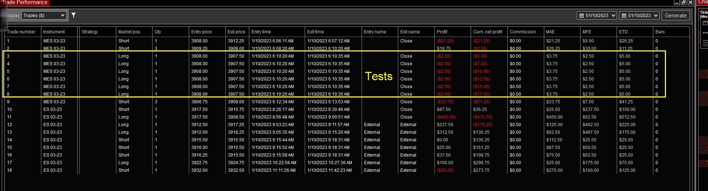Click the Generate button
708x191 pixels.
coord(676,16)
